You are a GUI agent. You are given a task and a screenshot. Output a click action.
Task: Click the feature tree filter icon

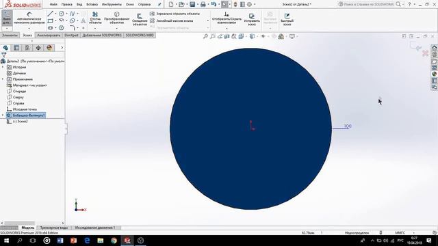pos(3,55)
